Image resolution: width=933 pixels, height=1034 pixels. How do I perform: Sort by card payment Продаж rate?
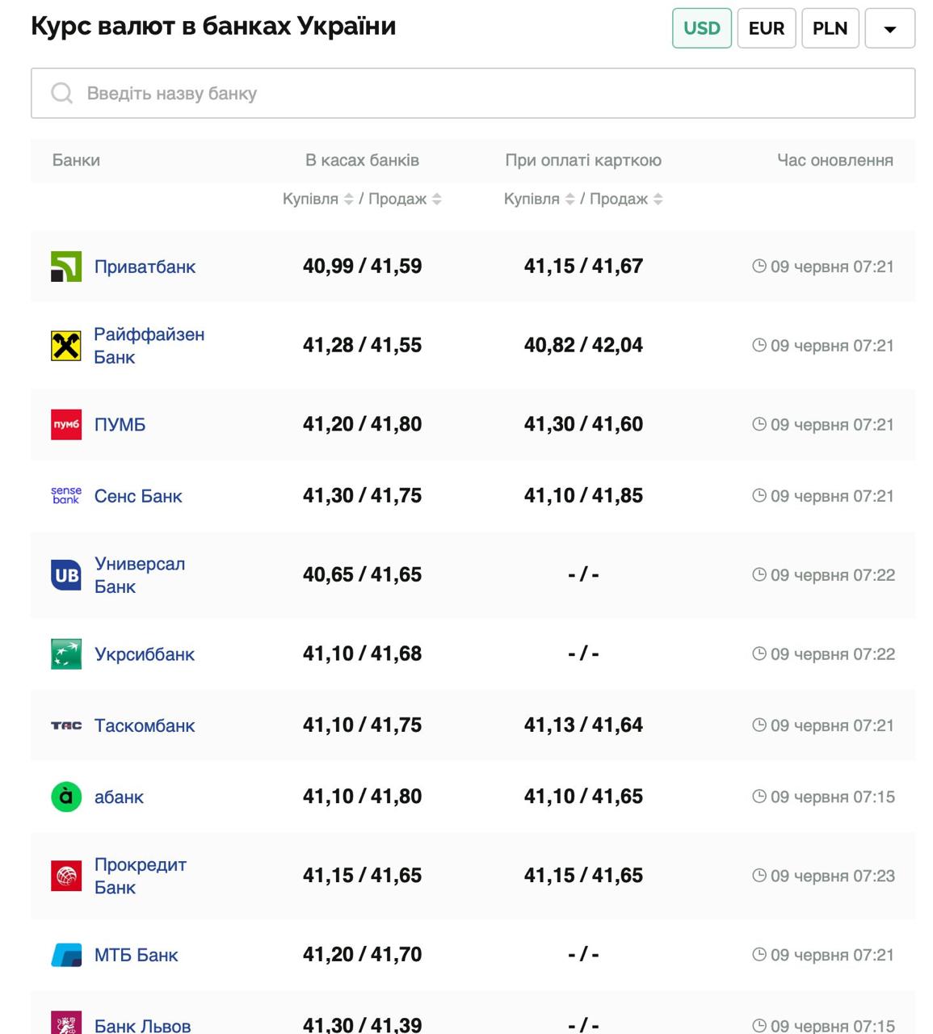tap(658, 200)
